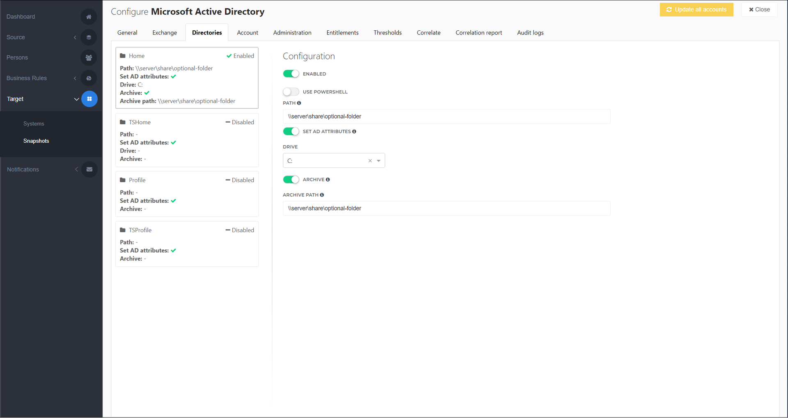Screen dimensions: 788x418
Task: Click the PATH input field
Action: pyautogui.click(x=447, y=116)
